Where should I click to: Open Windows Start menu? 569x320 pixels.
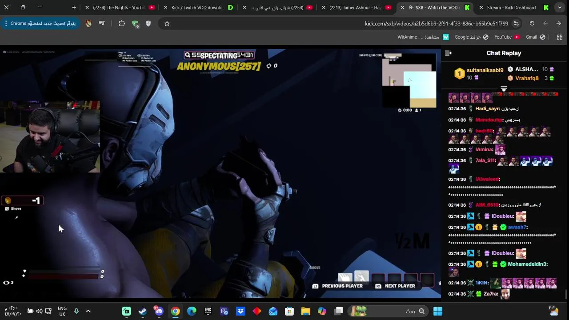click(437, 311)
